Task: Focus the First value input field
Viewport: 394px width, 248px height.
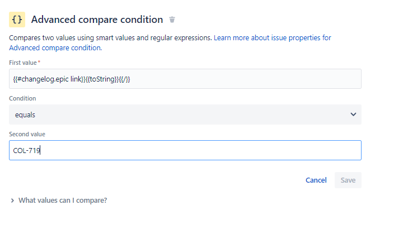Action: pos(185,79)
